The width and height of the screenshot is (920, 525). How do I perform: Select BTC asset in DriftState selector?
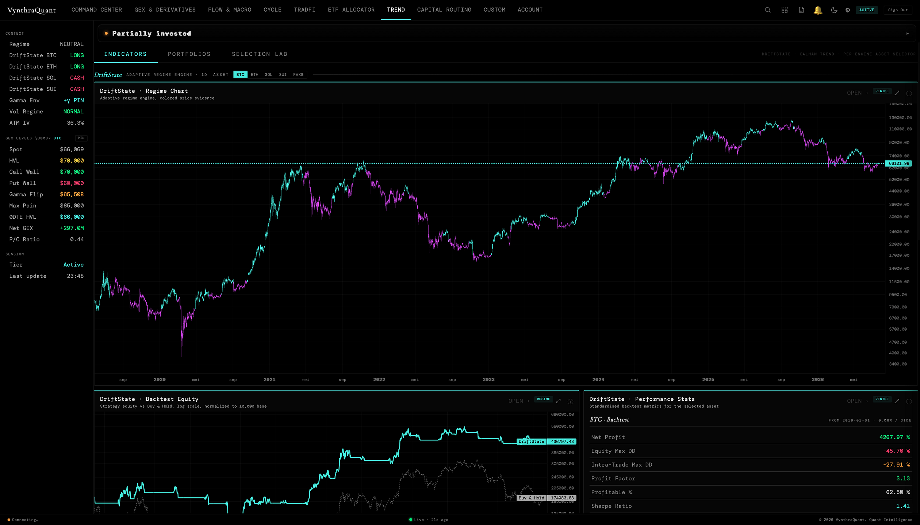click(240, 75)
